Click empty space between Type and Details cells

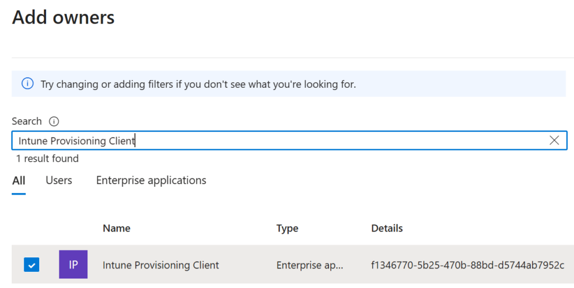click(357, 265)
